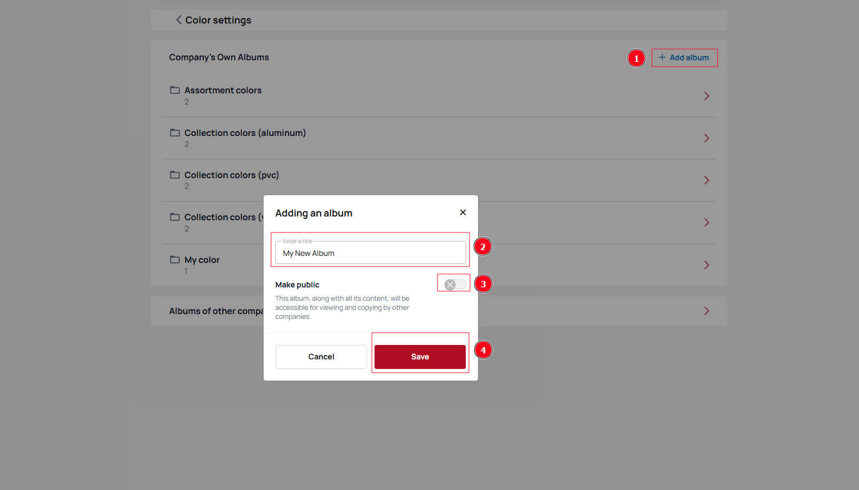
Task: Click the Cancel button
Action: click(321, 357)
